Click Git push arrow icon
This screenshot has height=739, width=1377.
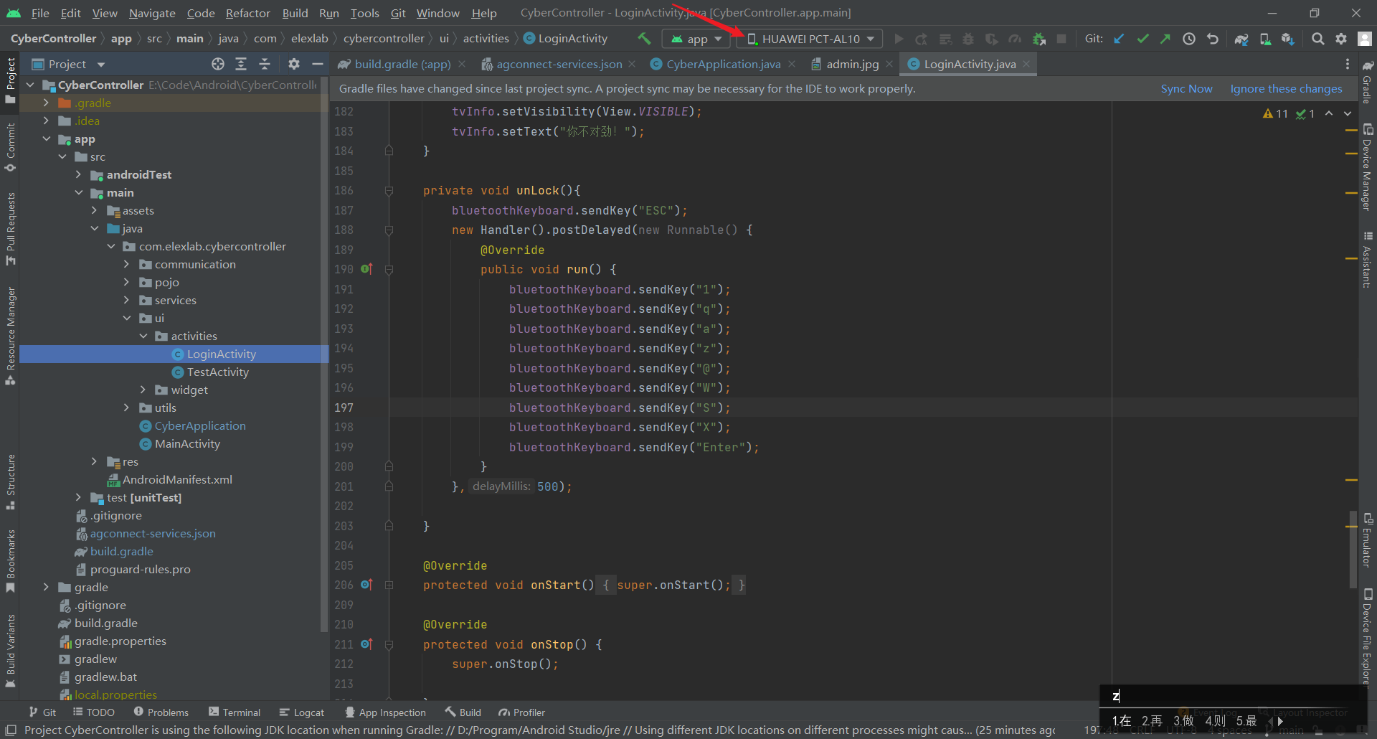pyautogui.click(x=1165, y=39)
